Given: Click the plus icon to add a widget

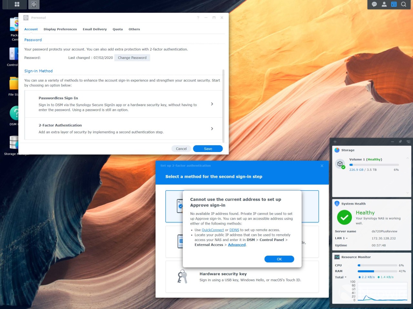Looking at the screenshot, I should point(335,142).
